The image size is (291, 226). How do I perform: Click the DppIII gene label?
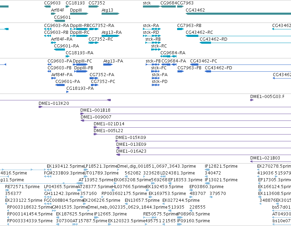[76, 10]
